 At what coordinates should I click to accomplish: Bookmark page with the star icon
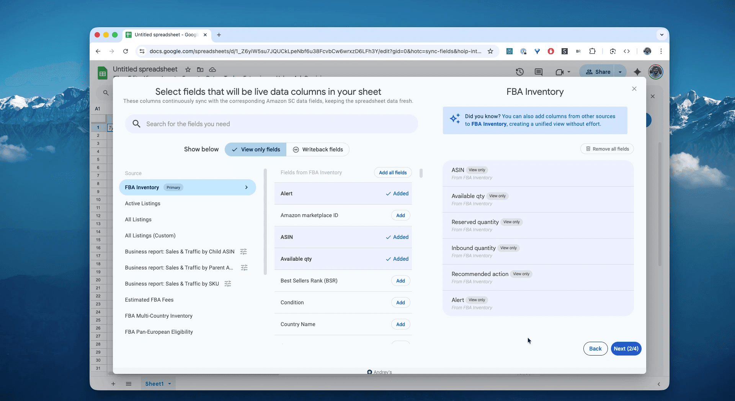coord(490,51)
